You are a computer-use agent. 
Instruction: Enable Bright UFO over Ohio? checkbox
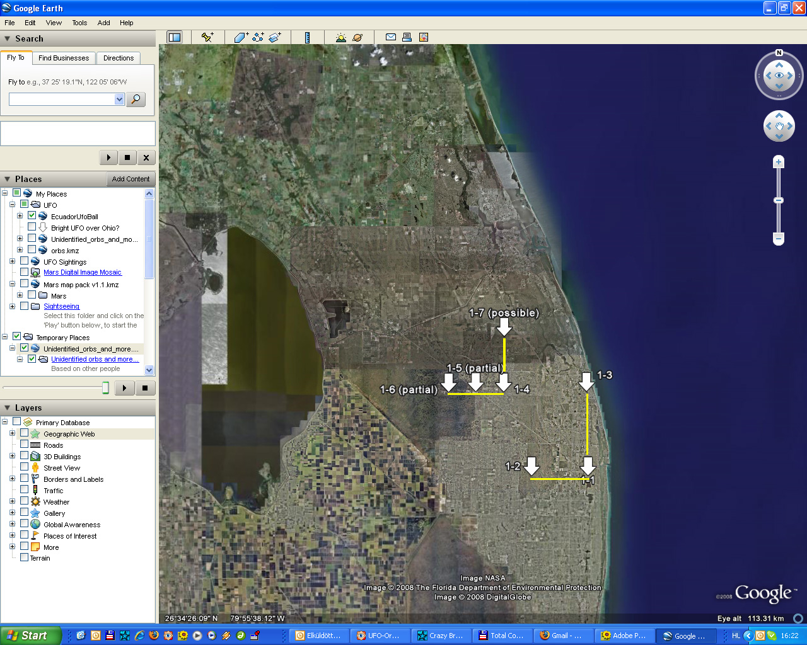coord(32,227)
